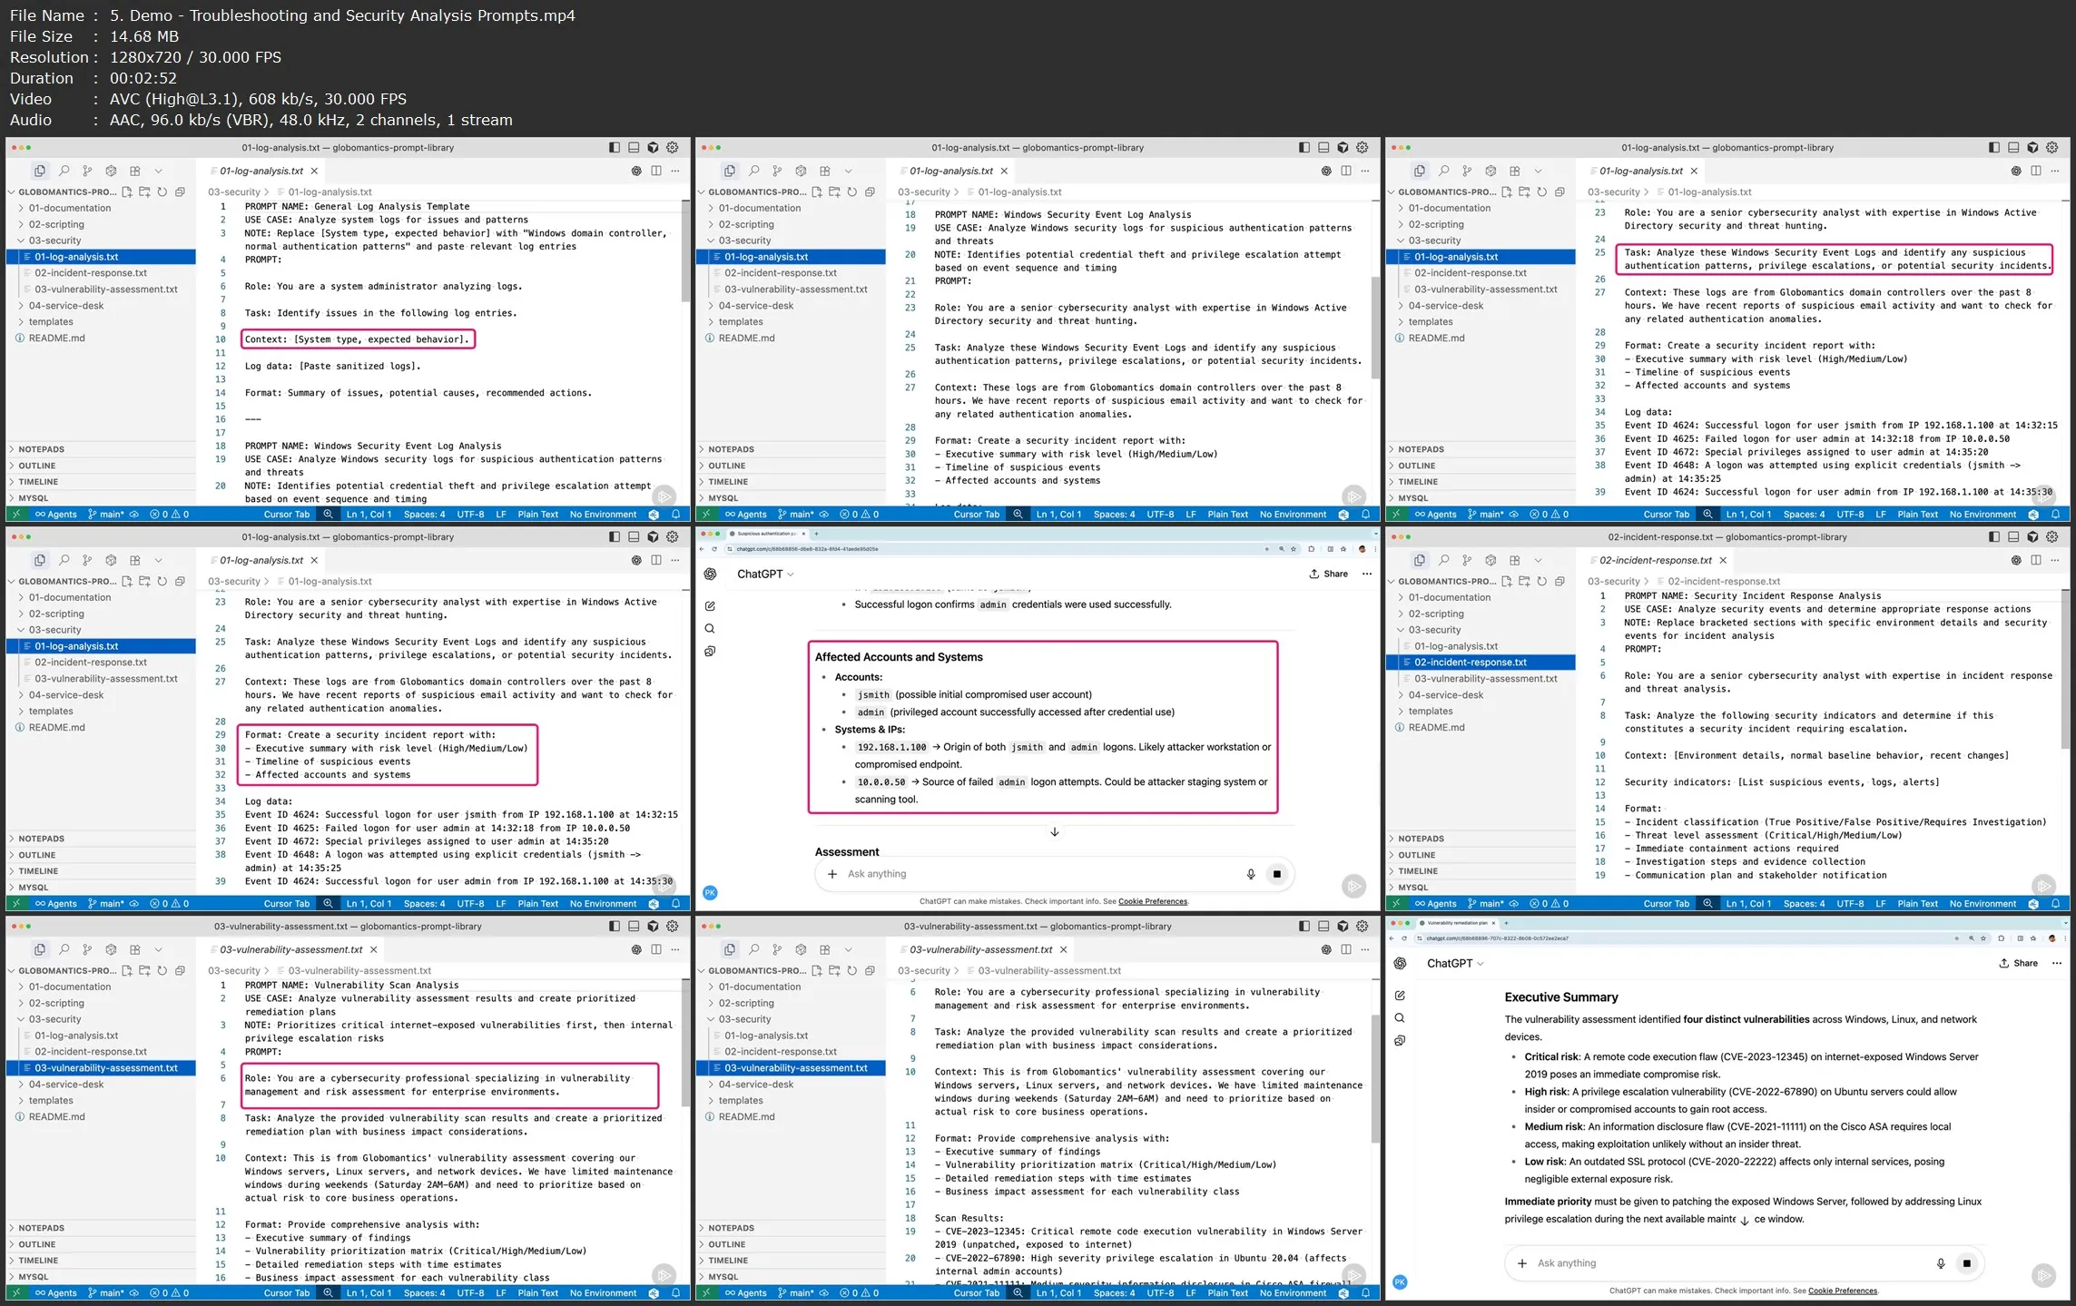This screenshot has height=1306, width=2076.
Task: Click the microphone icon below the Affected Accounts chat
Action: pyautogui.click(x=1251, y=874)
